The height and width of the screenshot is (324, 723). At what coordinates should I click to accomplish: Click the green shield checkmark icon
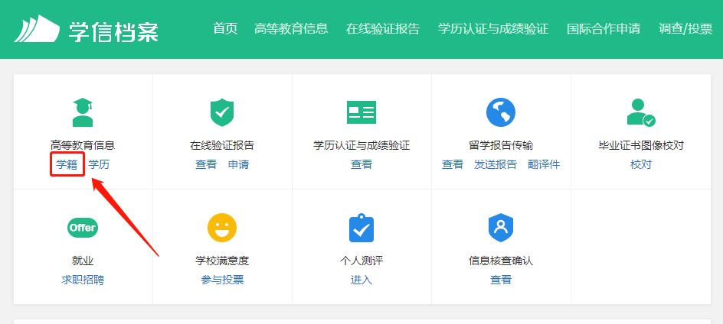click(222, 112)
